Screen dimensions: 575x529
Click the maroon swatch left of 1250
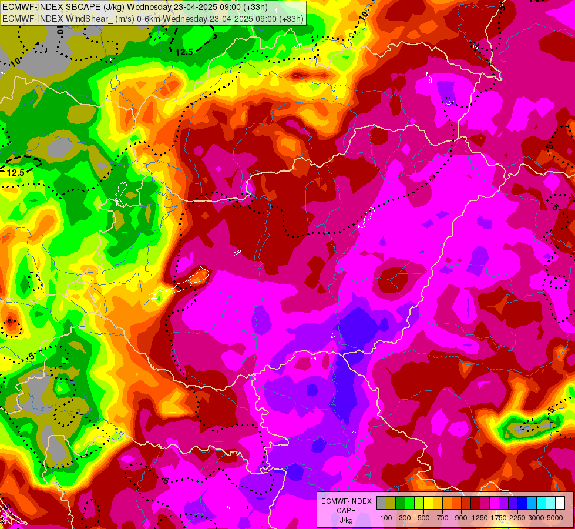coord(475,503)
